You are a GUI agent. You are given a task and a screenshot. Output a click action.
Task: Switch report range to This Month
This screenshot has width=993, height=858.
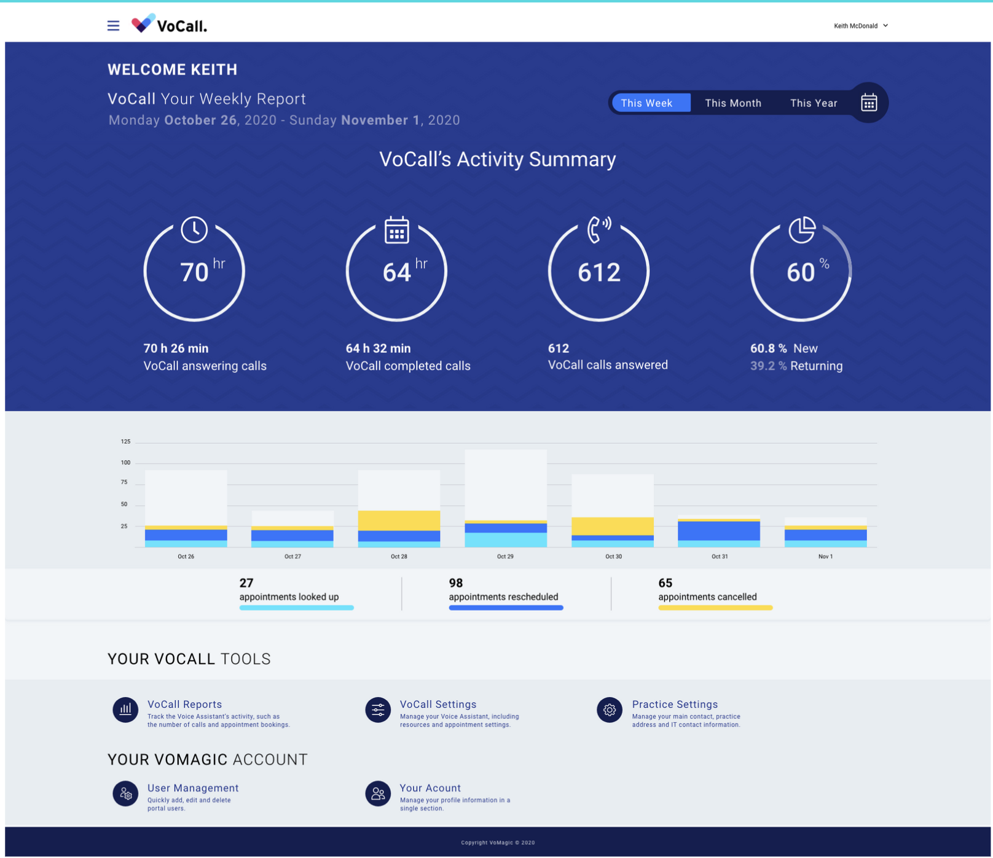pyautogui.click(x=732, y=103)
